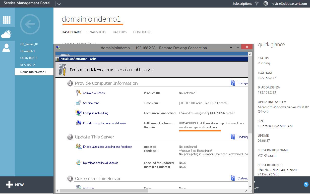
Task: Minimize the Remote Desktop Connection window
Action: click(x=231, y=47)
